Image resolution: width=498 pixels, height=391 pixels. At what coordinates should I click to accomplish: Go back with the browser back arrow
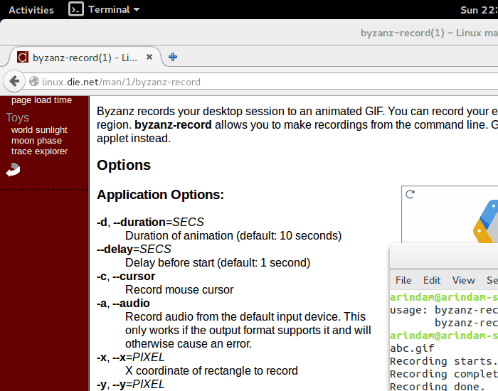click(x=14, y=81)
